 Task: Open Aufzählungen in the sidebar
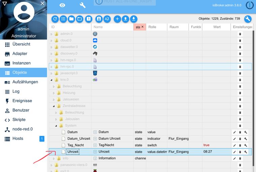(24, 82)
